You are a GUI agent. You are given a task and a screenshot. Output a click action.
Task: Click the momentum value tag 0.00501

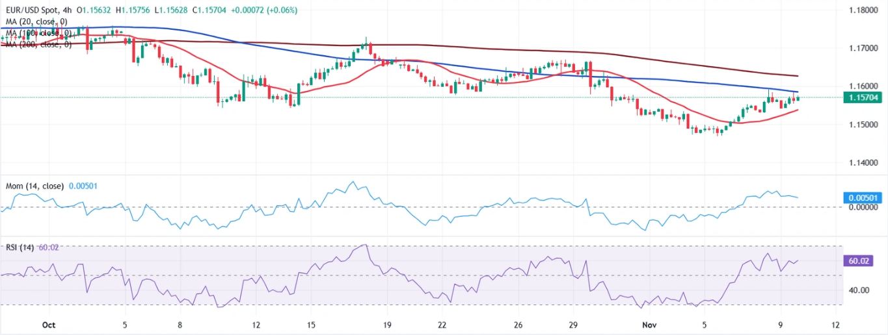pyautogui.click(x=863, y=197)
